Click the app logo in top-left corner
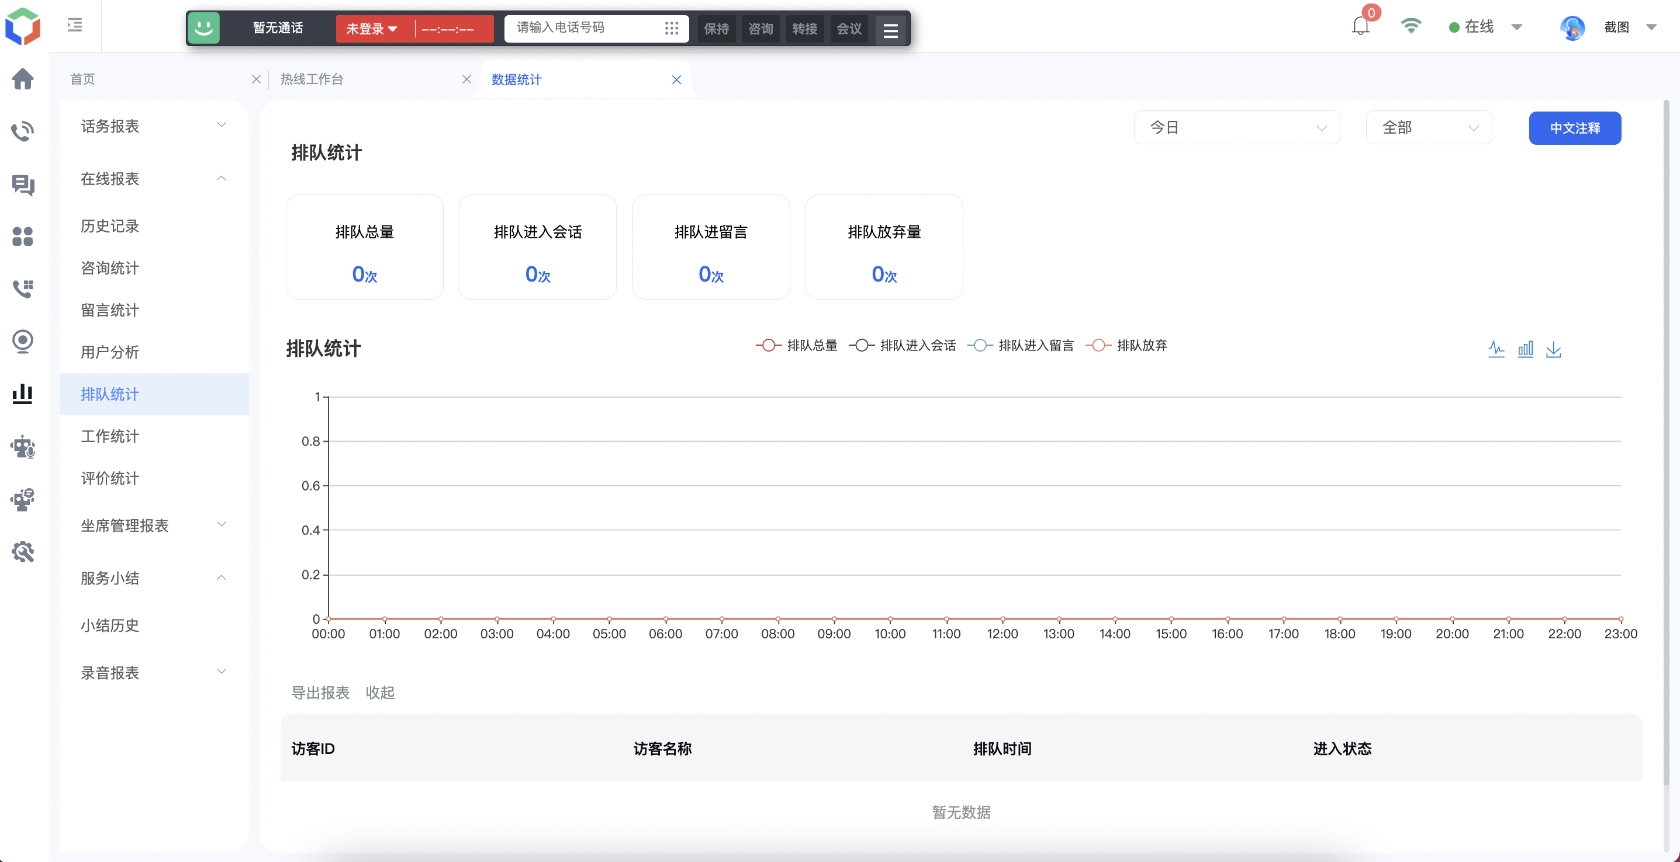This screenshot has width=1680, height=862. pos(23,26)
